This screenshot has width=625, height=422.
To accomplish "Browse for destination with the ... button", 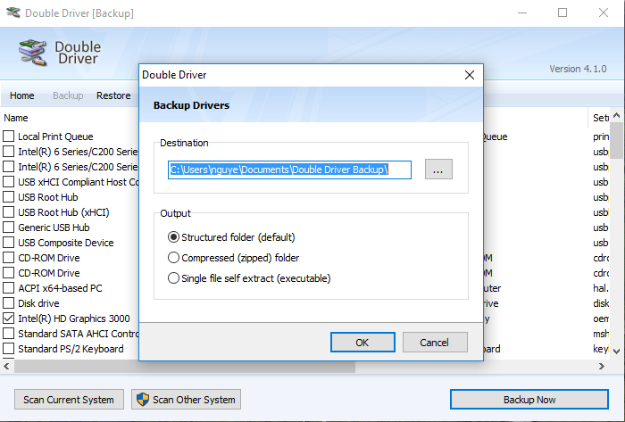I will click(x=438, y=170).
